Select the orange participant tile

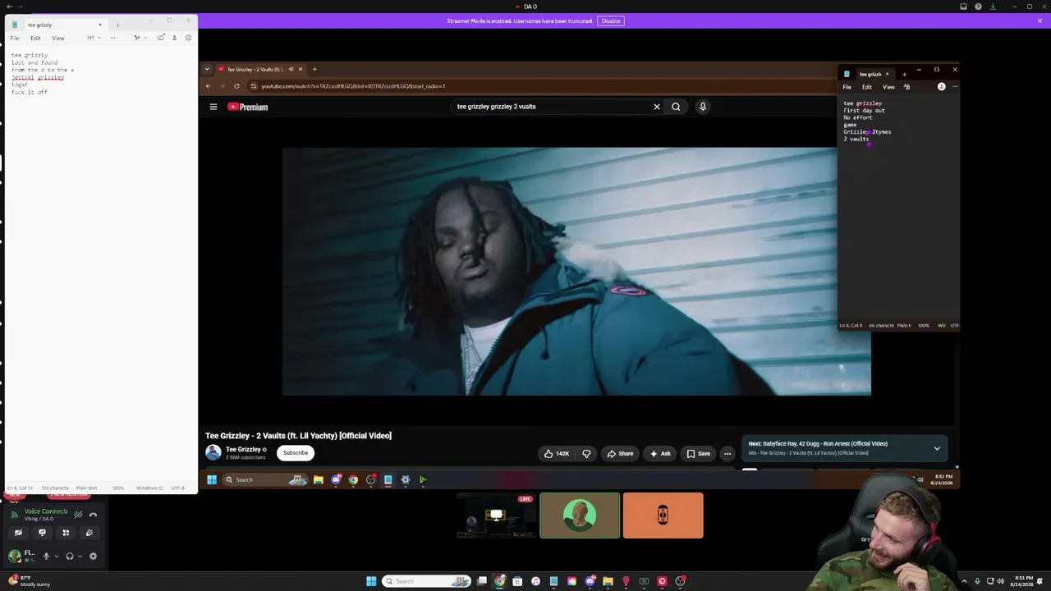pyautogui.click(x=663, y=515)
